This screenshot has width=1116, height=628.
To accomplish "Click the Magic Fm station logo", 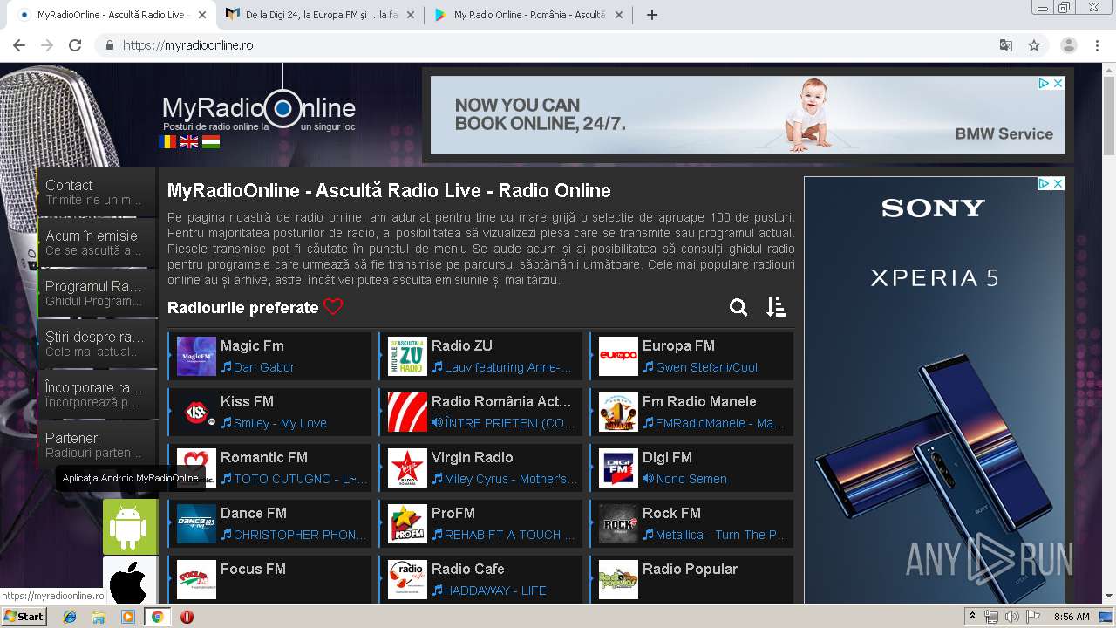I will click(x=196, y=357).
